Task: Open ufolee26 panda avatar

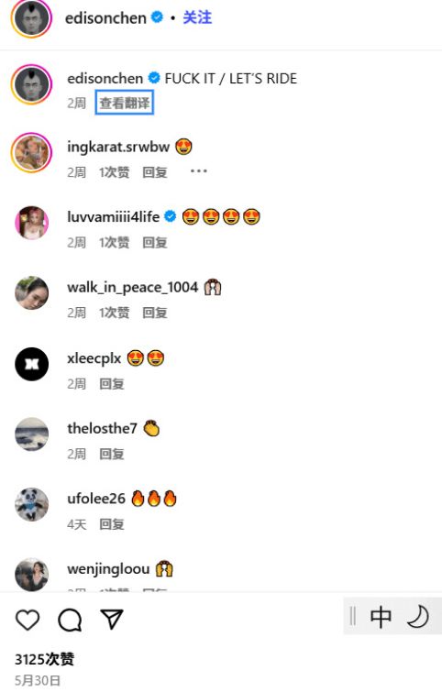Action: 31,504
